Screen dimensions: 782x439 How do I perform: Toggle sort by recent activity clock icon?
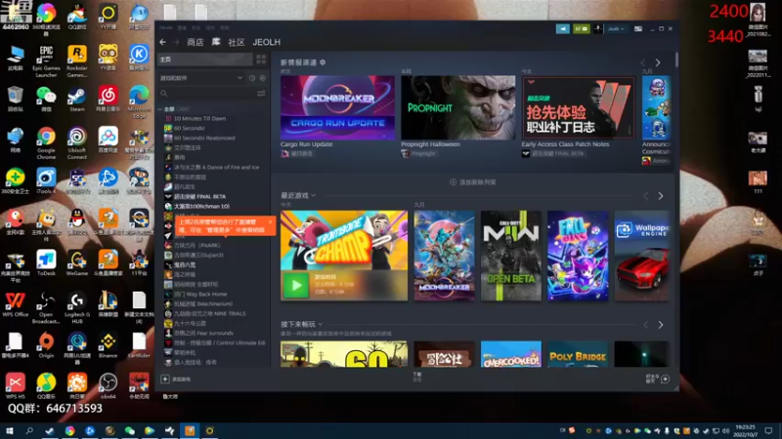(252, 78)
